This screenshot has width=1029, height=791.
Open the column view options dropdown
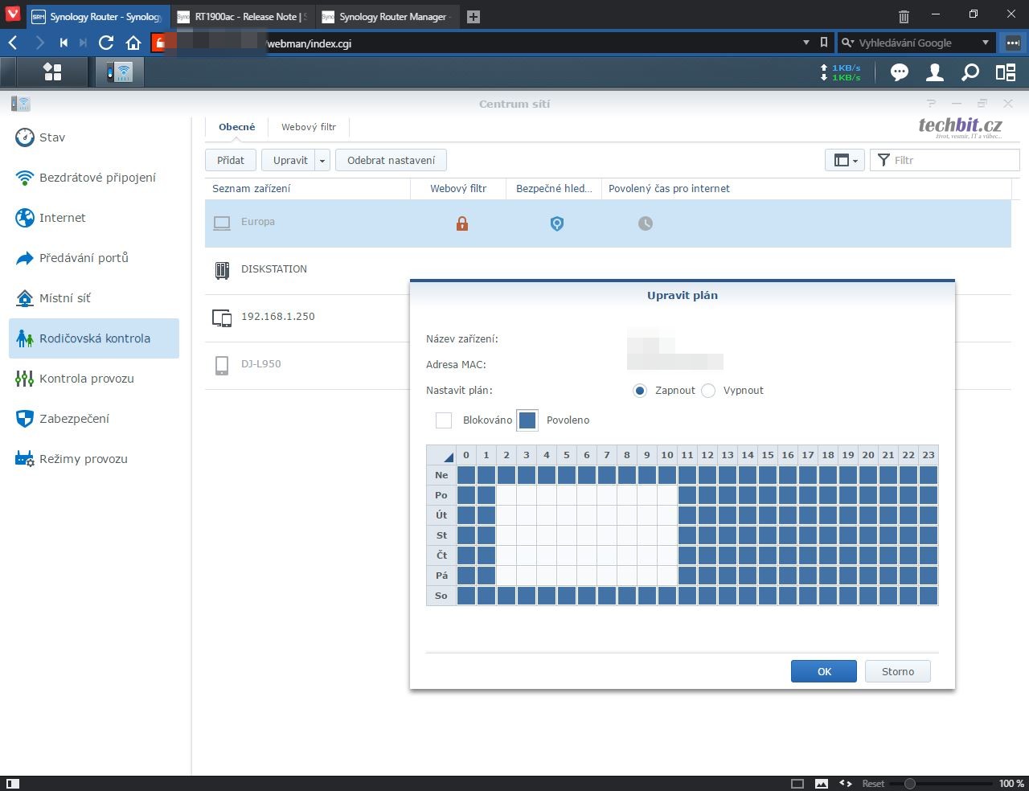(844, 160)
